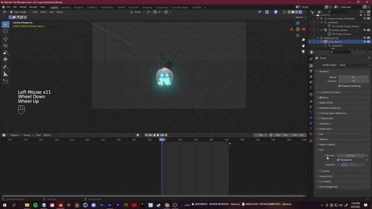372x209 pixels.
Task: Open the Render properties tab icon
Action: [311, 66]
